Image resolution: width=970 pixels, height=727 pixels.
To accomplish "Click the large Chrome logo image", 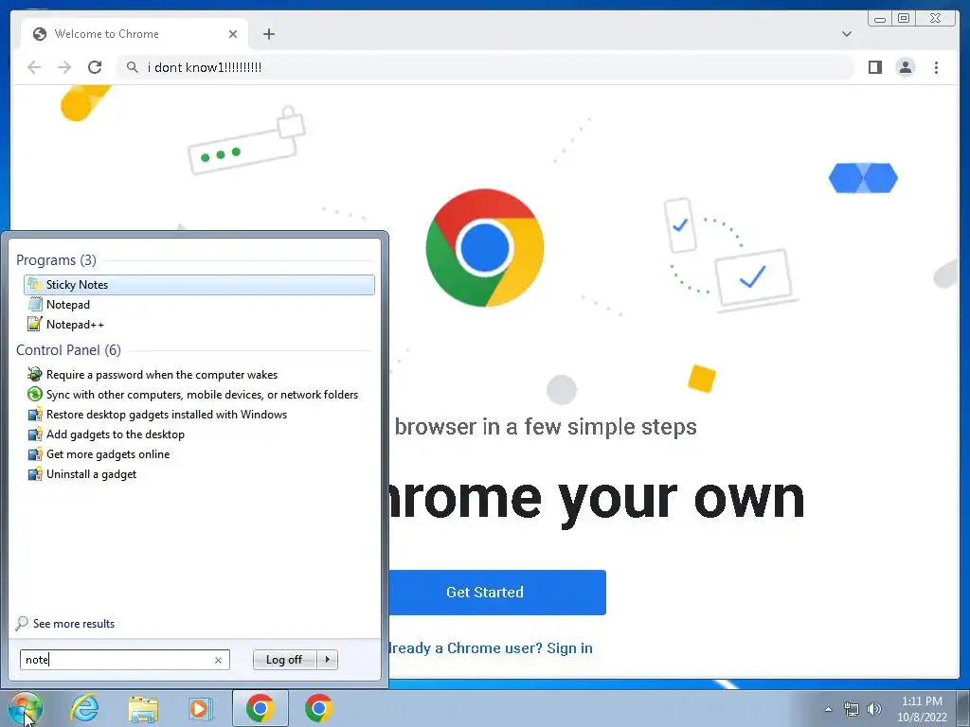I will (485, 248).
